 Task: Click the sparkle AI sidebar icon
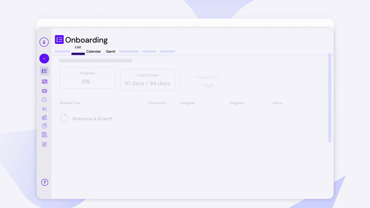(44, 109)
